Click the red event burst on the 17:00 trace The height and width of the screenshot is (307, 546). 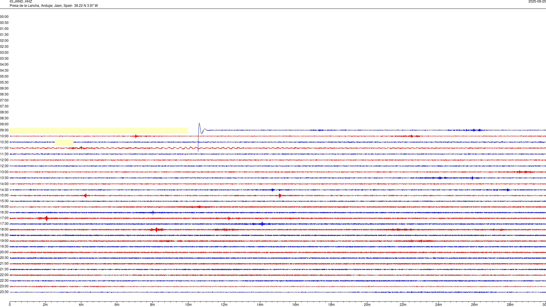click(46, 218)
